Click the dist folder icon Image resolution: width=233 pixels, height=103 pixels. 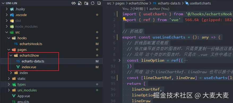[12, 21]
